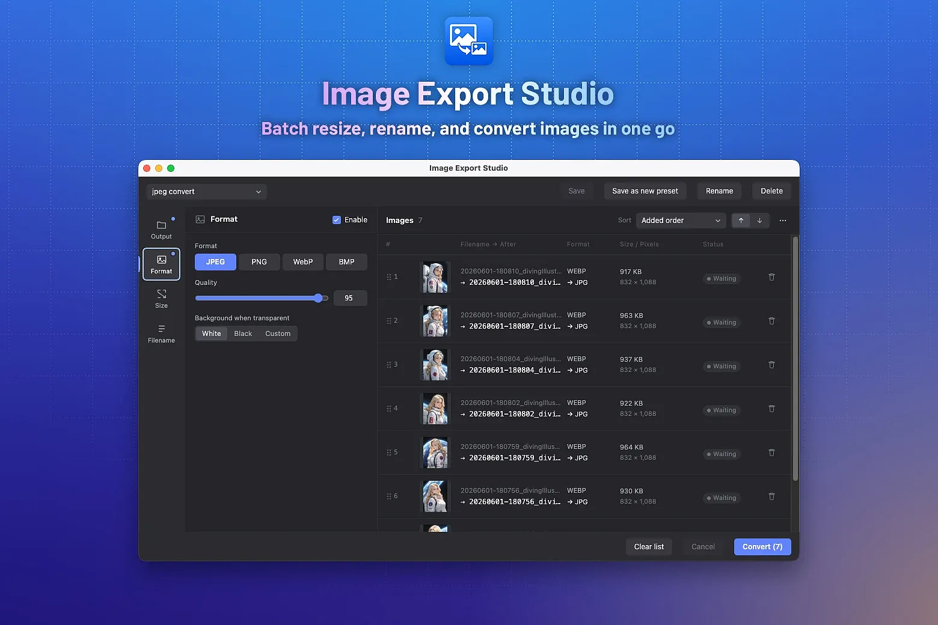Image resolution: width=938 pixels, height=625 pixels.
Task: Click the Quality slider handle
Action: (x=318, y=298)
